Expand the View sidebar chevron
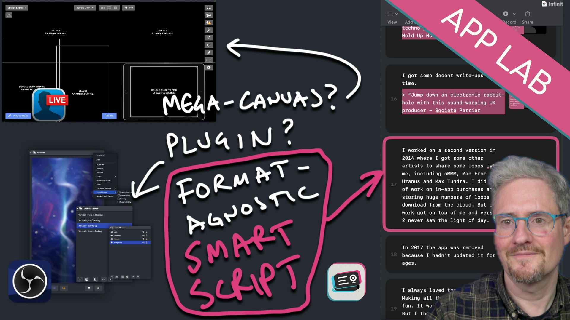 tap(397, 14)
